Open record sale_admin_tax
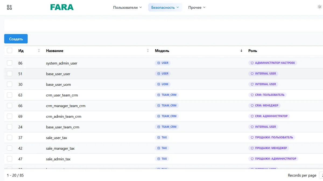Image resolution: width=323 pixels, height=181 pixels. [58, 159]
